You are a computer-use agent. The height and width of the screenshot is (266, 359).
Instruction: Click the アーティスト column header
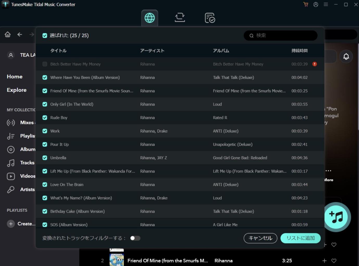coord(152,51)
